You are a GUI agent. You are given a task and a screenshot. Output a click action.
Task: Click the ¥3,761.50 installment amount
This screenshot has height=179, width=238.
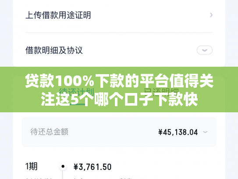[x=92, y=167]
